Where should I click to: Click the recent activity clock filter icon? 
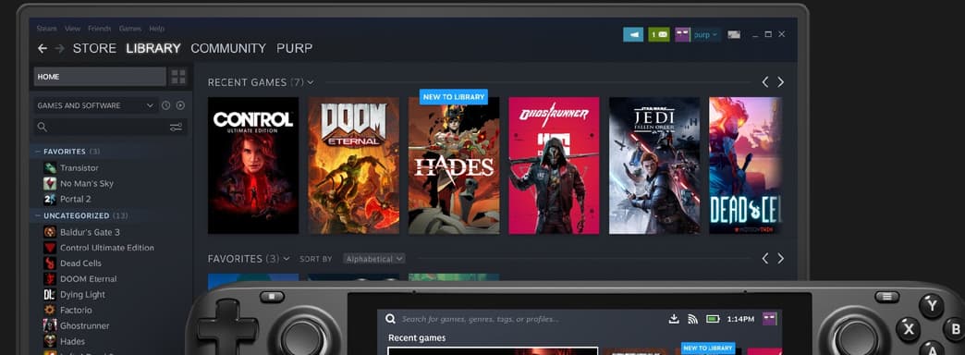[165, 105]
